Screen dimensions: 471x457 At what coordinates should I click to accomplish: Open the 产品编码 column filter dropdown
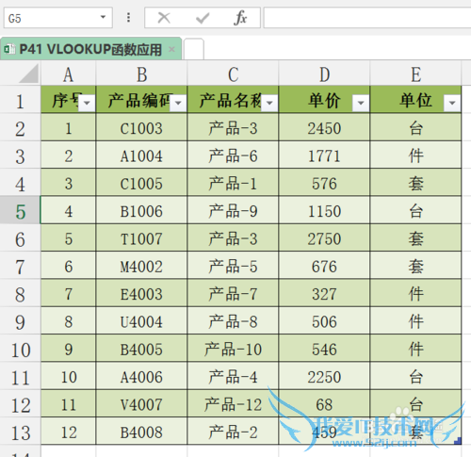click(178, 103)
